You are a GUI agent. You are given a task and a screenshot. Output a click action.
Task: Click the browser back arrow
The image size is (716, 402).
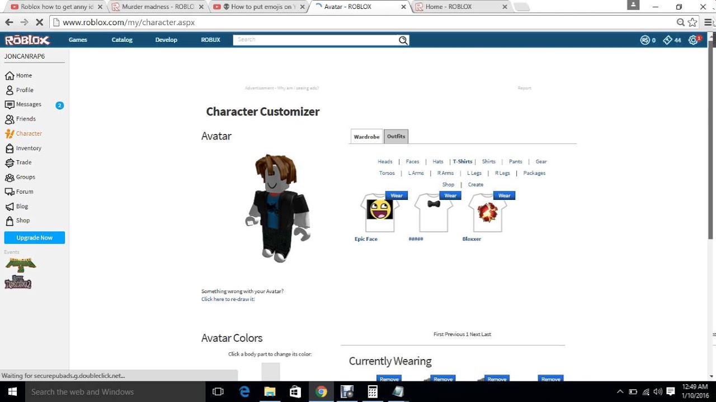(x=9, y=22)
